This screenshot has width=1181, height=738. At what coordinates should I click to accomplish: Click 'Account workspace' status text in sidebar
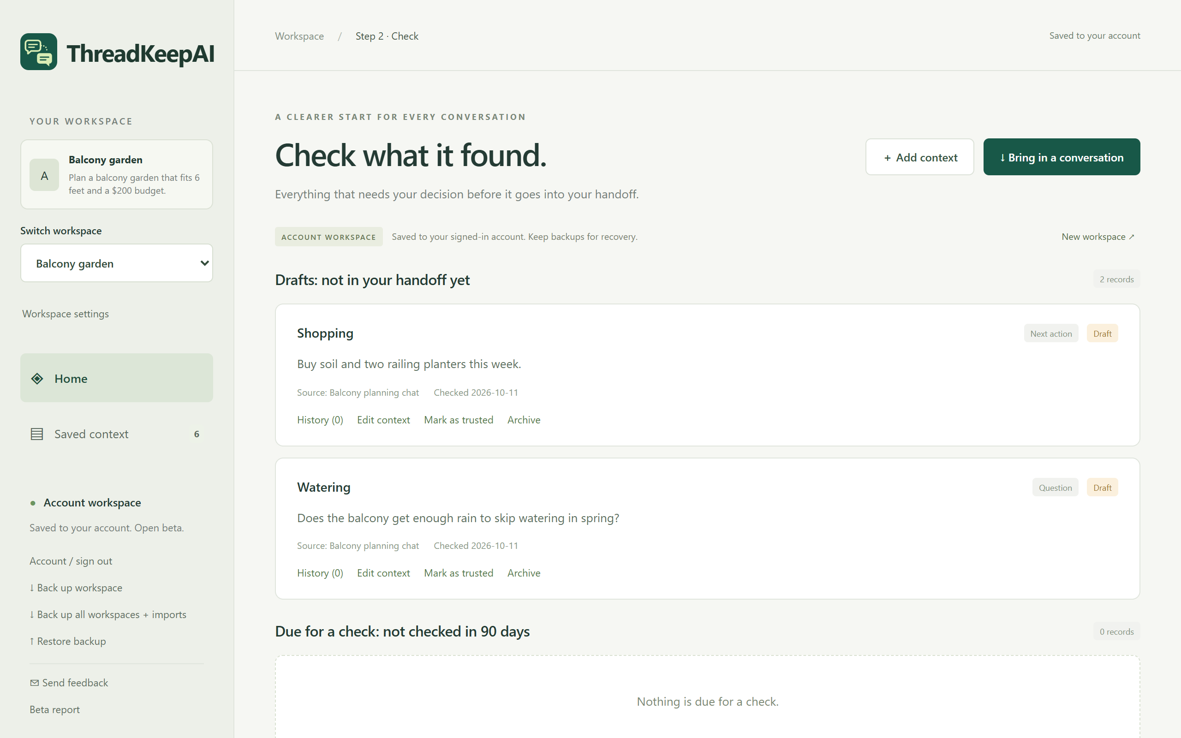92,503
